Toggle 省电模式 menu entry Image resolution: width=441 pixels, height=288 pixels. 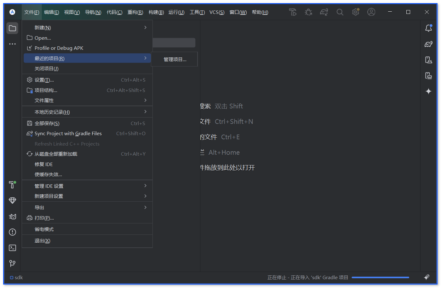pos(87,229)
